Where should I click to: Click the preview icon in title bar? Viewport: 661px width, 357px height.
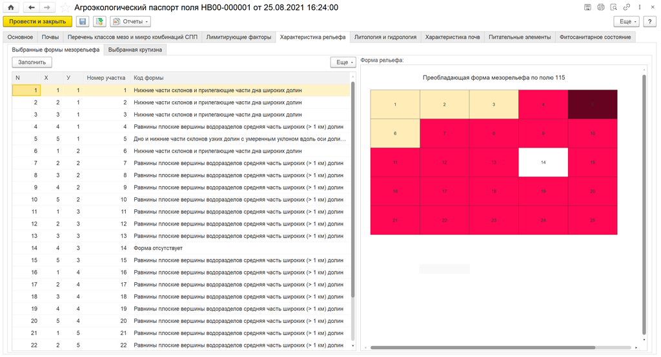pos(613,7)
